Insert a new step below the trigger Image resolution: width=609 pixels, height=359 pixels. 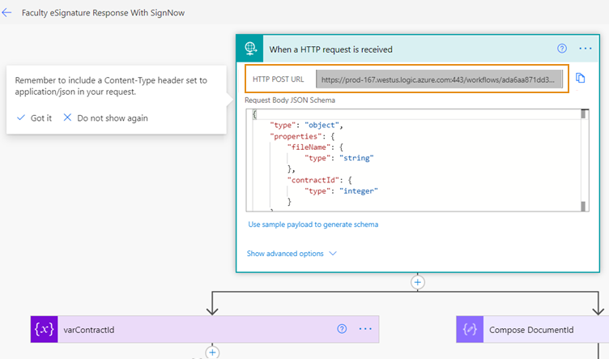(418, 282)
